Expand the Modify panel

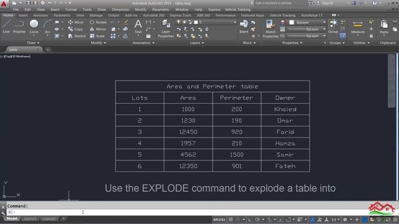click(99, 43)
